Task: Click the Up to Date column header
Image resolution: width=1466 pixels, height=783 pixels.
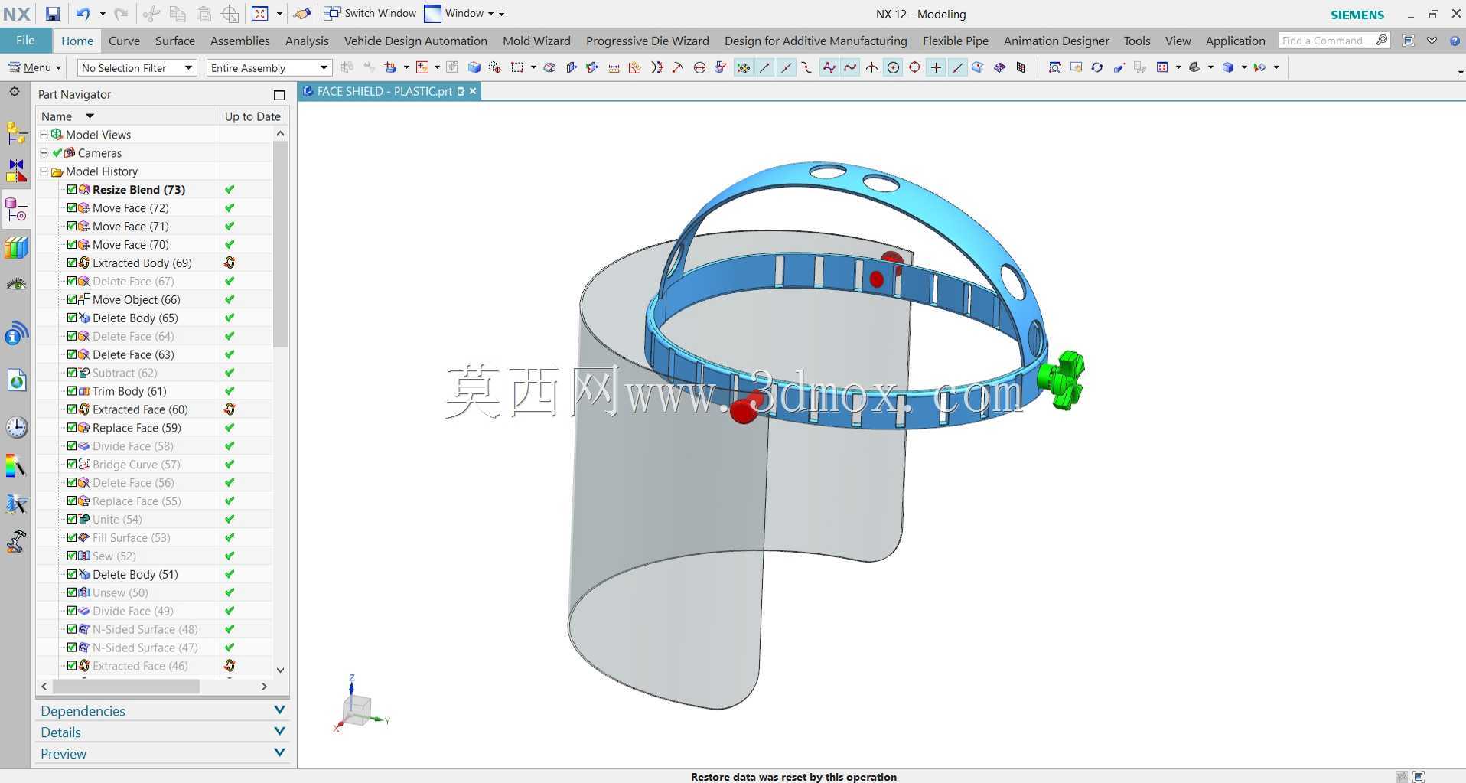Action: pos(252,116)
